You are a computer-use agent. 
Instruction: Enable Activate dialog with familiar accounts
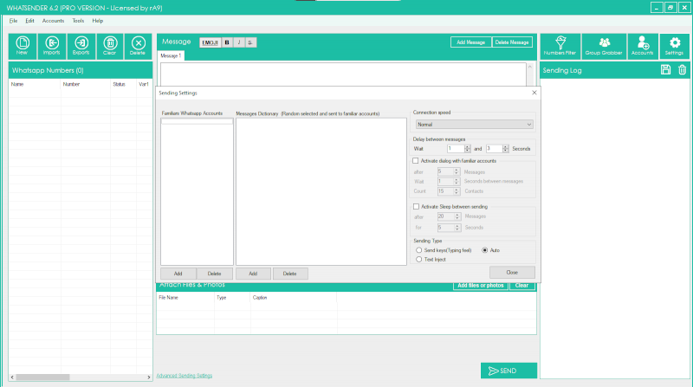tap(416, 160)
